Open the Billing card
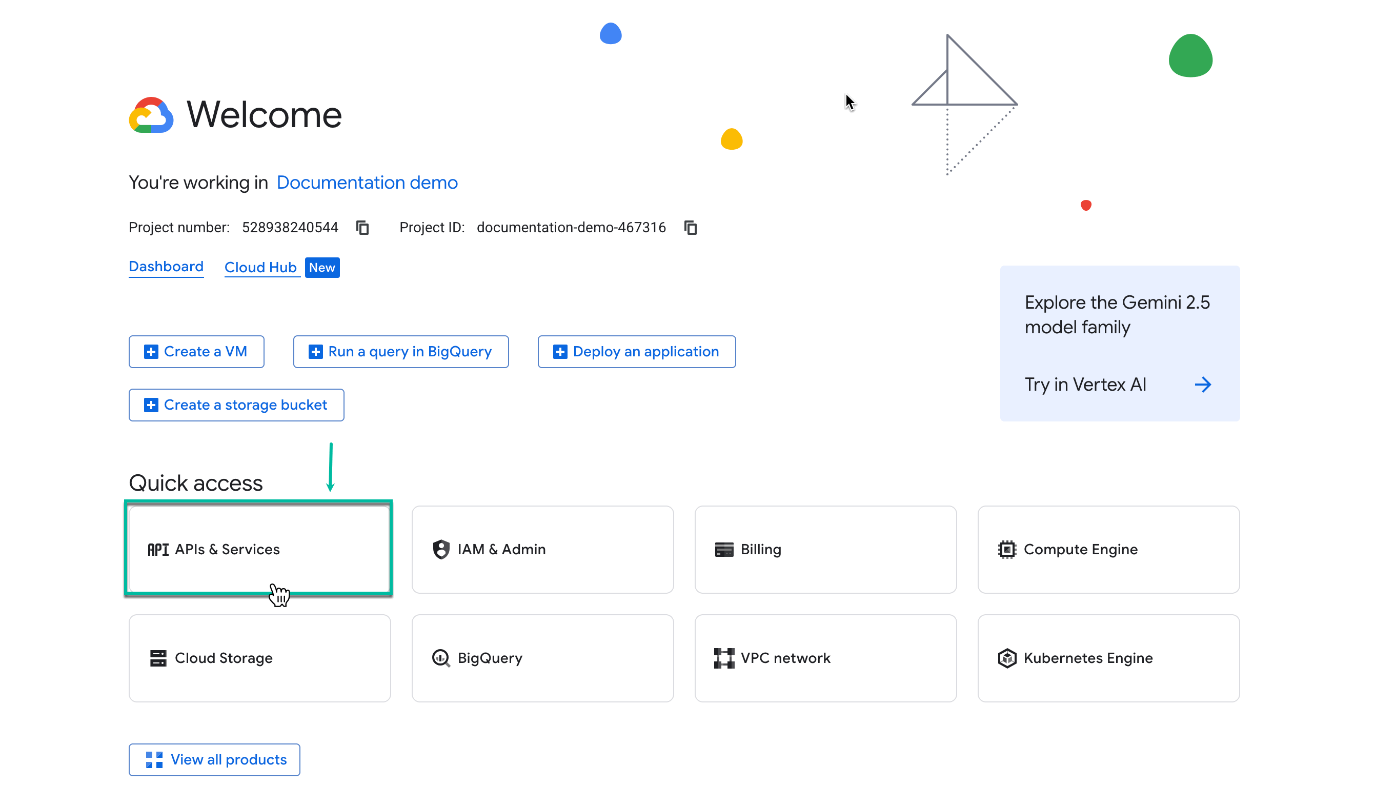1375x806 pixels. tap(825, 549)
